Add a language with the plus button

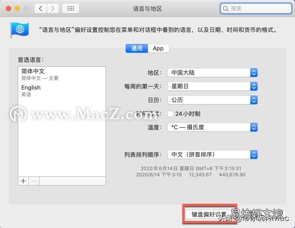23,181
